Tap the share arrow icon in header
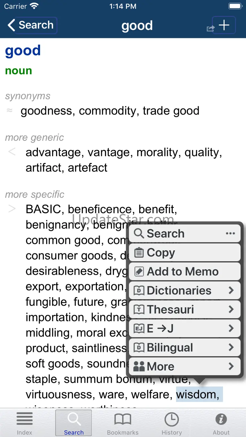 210,28
